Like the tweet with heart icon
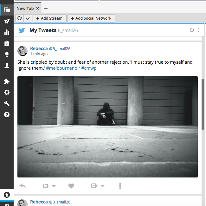This screenshot has width=206, height=206. pos(71,186)
